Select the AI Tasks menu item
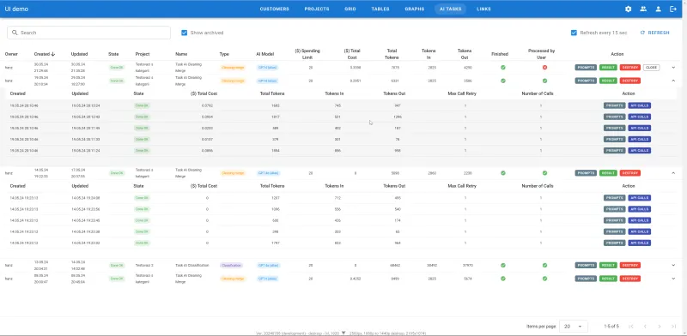The width and height of the screenshot is (687, 336). [x=450, y=9]
